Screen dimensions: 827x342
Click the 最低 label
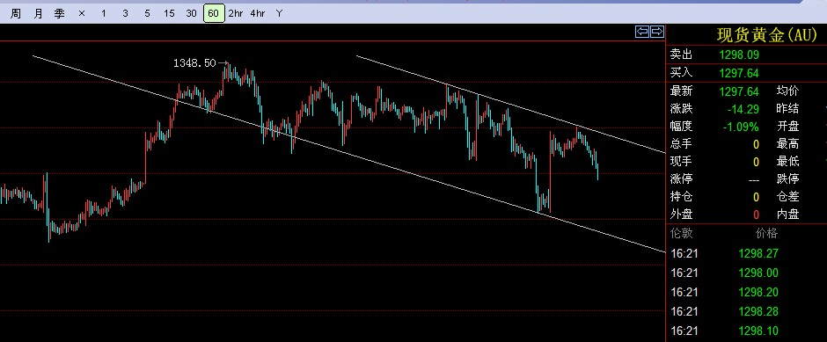pyautogui.click(x=788, y=161)
